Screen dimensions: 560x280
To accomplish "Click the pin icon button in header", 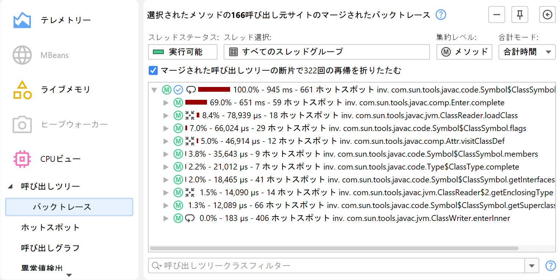I will (520, 15).
